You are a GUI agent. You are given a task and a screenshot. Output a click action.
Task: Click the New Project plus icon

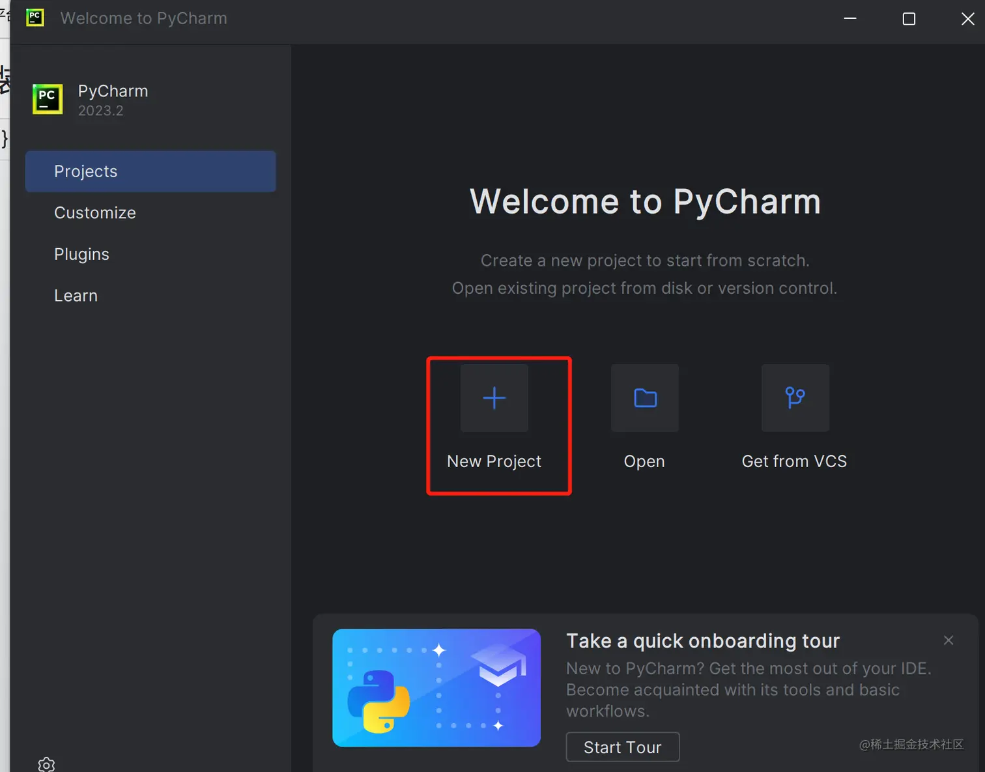pos(494,398)
